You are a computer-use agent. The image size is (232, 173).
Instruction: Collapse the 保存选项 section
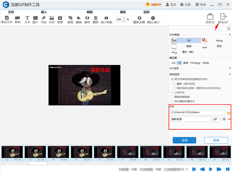click(x=230, y=74)
